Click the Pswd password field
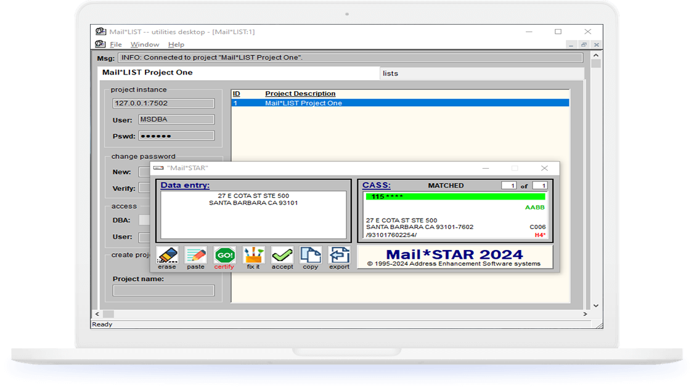 pyautogui.click(x=177, y=136)
